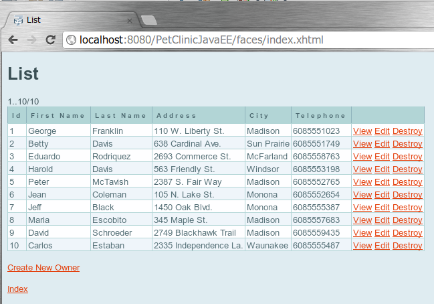434x304 pixels.
Task: Select telephone 6085558763
Action: [316, 157]
